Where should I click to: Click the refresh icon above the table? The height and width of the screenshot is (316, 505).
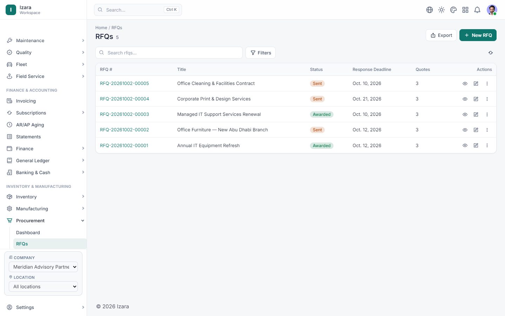coord(491,53)
